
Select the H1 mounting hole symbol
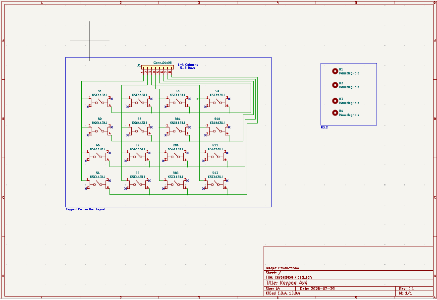tap(335, 71)
